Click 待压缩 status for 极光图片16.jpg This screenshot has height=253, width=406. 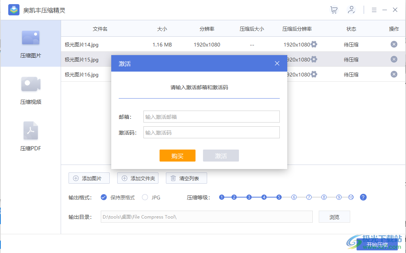pyautogui.click(x=351, y=75)
